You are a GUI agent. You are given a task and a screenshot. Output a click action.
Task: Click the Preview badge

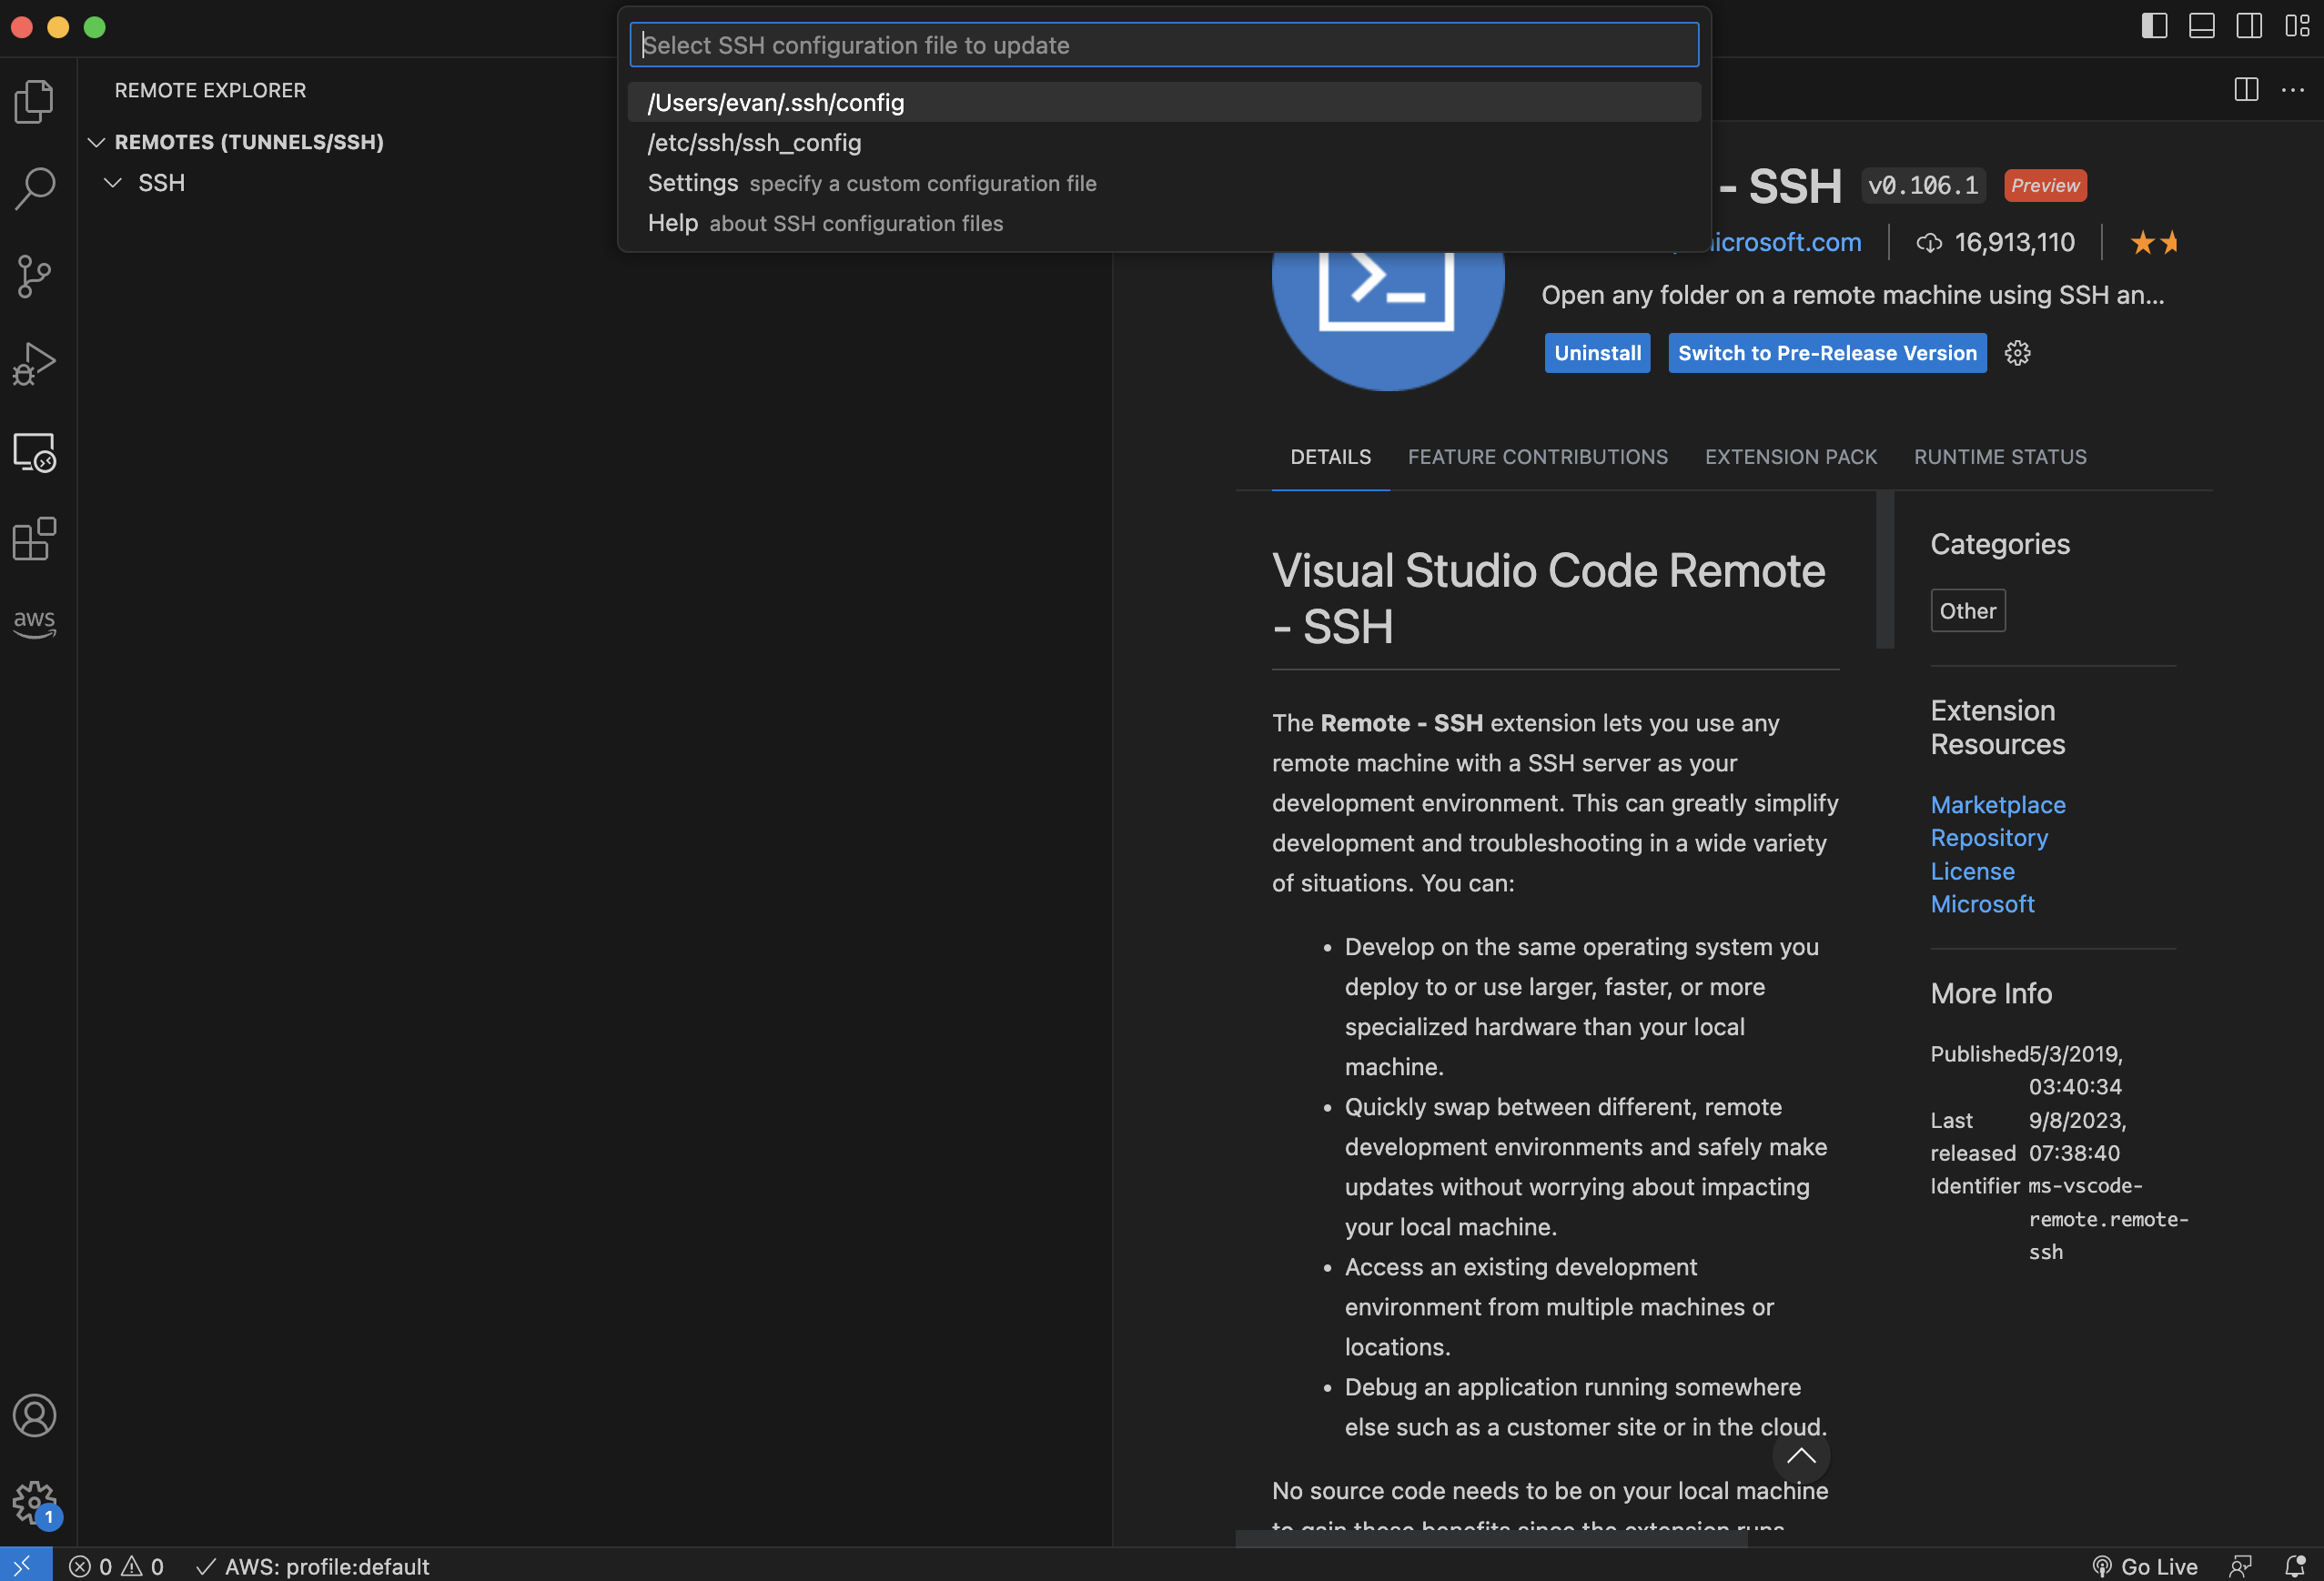2045,186
